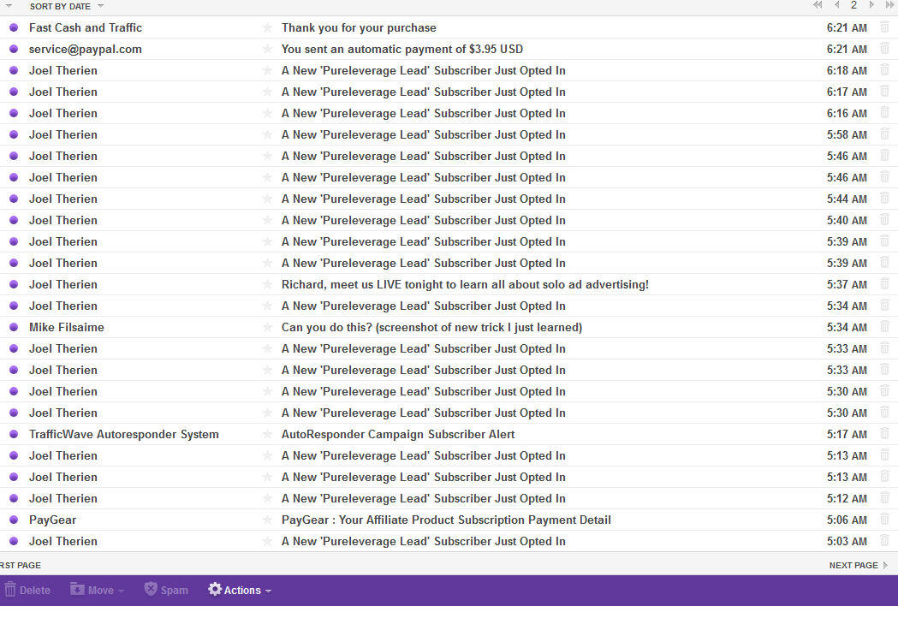Open Joel Therien's 5:34 AM Pureleverage Lead email

coord(423,306)
